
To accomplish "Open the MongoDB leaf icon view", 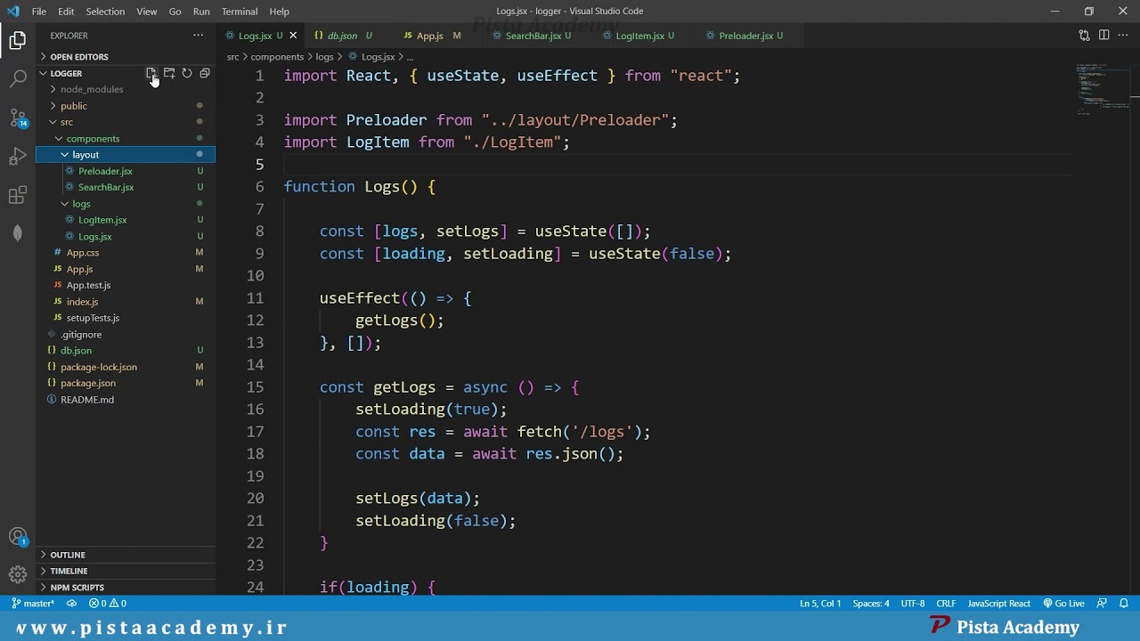I will [18, 233].
